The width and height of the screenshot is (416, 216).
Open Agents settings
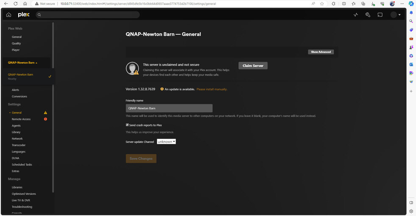pos(16,126)
